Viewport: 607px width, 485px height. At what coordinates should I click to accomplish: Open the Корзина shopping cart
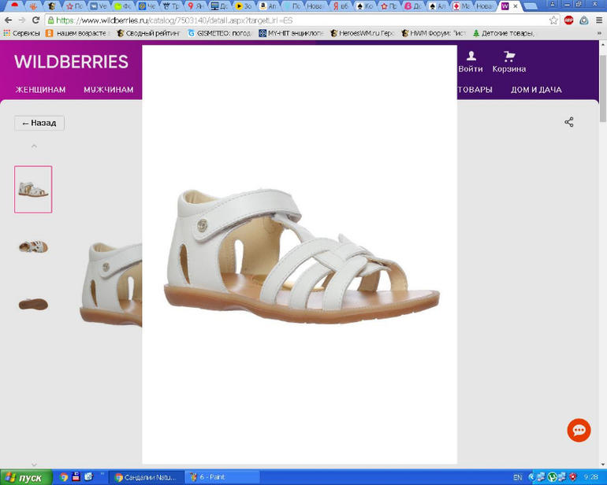coord(509,61)
